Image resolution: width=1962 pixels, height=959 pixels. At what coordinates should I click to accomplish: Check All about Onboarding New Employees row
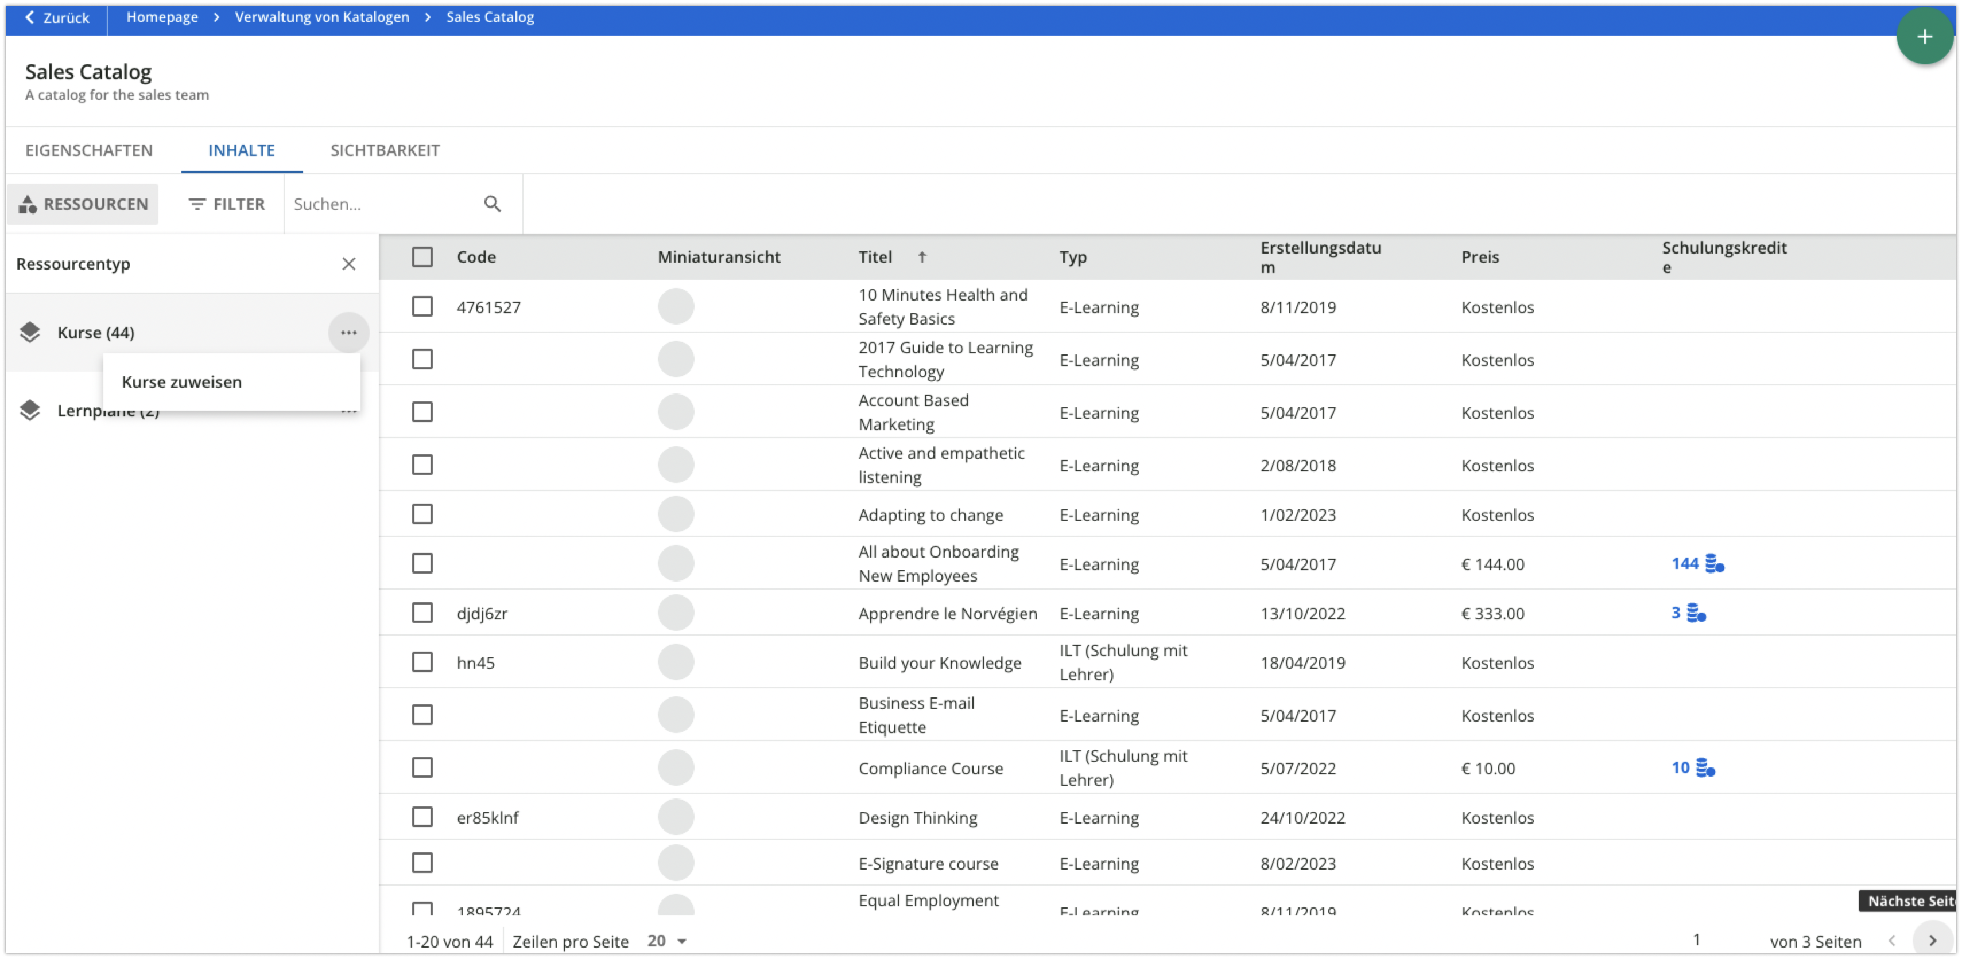pyautogui.click(x=422, y=564)
